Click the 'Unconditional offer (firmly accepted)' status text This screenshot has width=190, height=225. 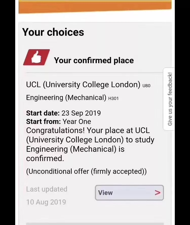[86, 171]
